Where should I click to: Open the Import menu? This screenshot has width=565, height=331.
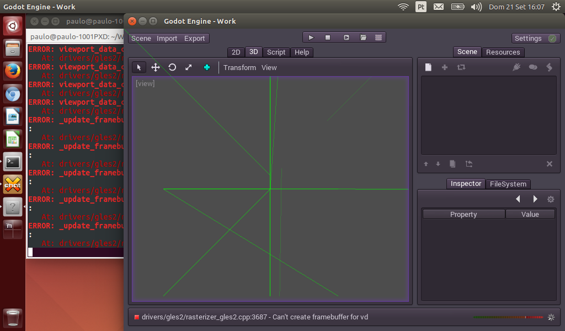pos(167,39)
